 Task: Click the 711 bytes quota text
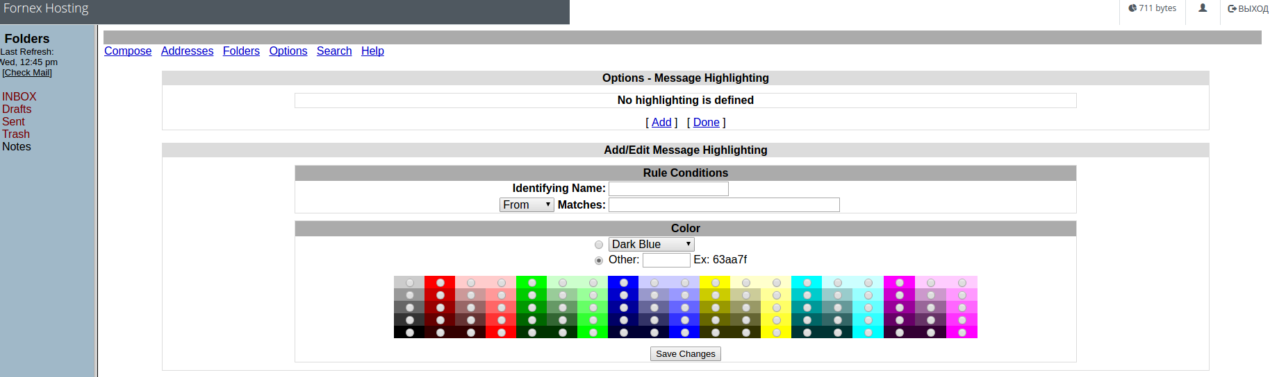(1157, 8)
